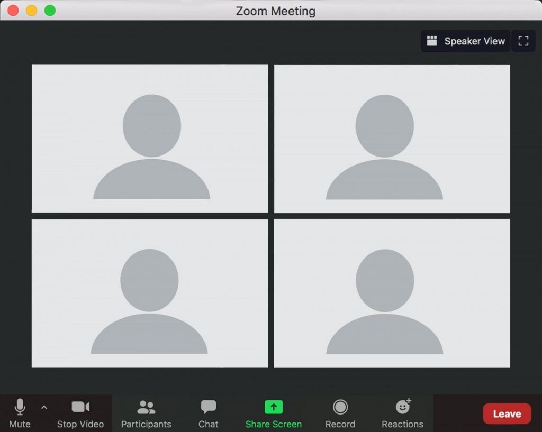Viewport: 542px width, 432px height.
Task: Open the Participants panel
Action: pyautogui.click(x=146, y=412)
